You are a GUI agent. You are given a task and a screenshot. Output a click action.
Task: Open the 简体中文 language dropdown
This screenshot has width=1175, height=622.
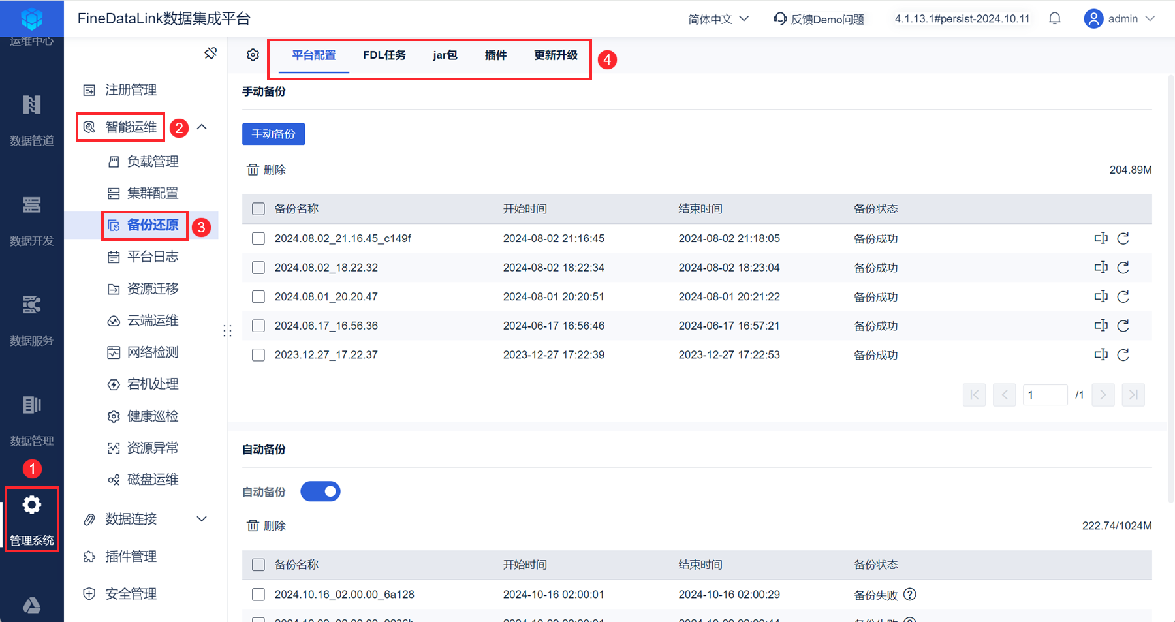[x=719, y=19]
